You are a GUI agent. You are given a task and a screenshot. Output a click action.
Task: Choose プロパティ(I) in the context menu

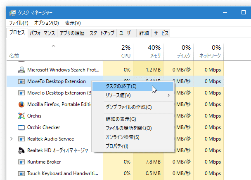pos(133,146)
